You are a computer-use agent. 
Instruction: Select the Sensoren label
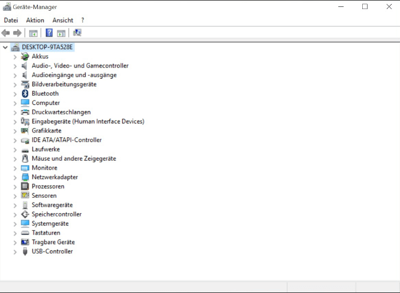[44, 196]
